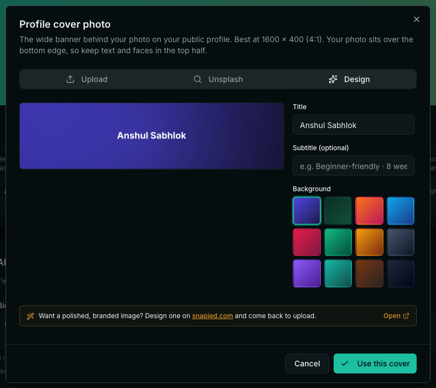Choose the teal background swatch
The image size is (436, 388).
[338, 273]
